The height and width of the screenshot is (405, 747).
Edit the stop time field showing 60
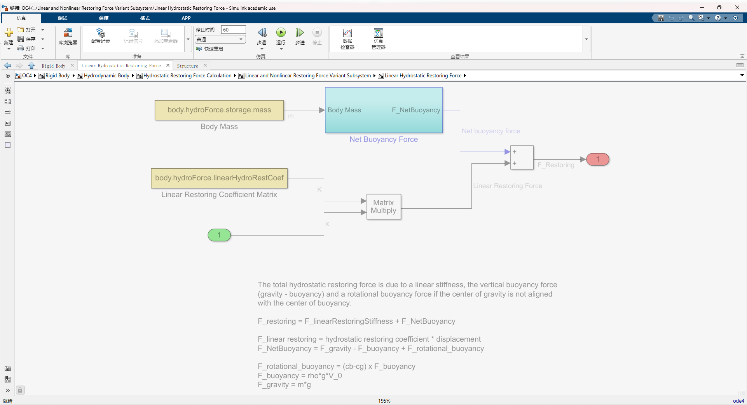click(x=233, y=29)
